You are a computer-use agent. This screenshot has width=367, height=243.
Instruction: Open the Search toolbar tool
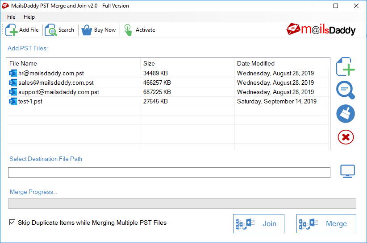tap(59, 30)
